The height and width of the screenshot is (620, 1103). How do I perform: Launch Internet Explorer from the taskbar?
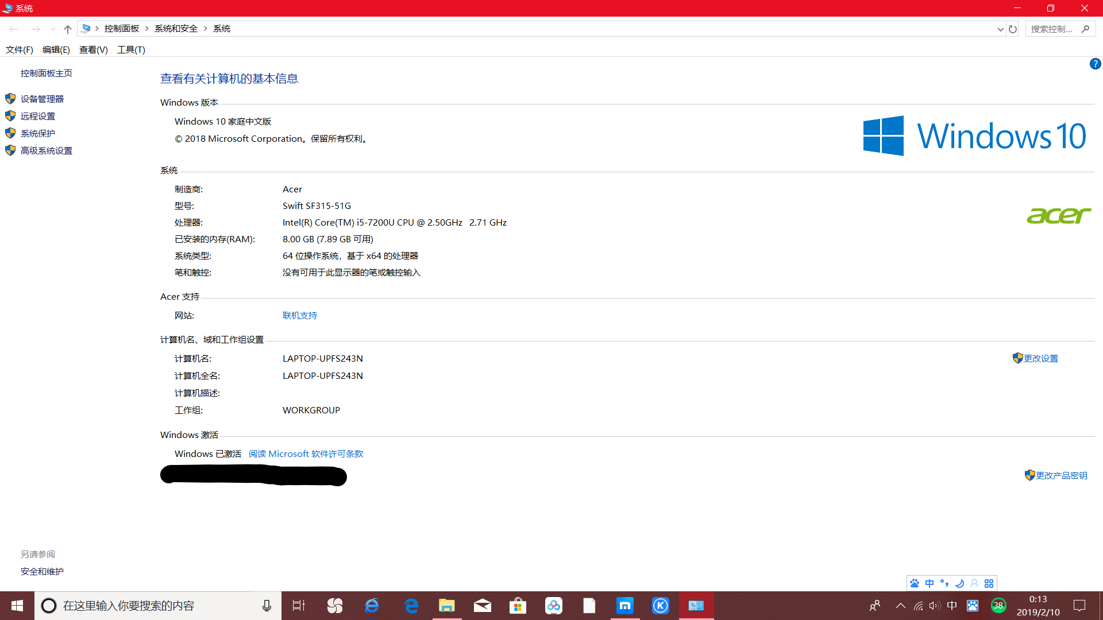pos(372,606)
